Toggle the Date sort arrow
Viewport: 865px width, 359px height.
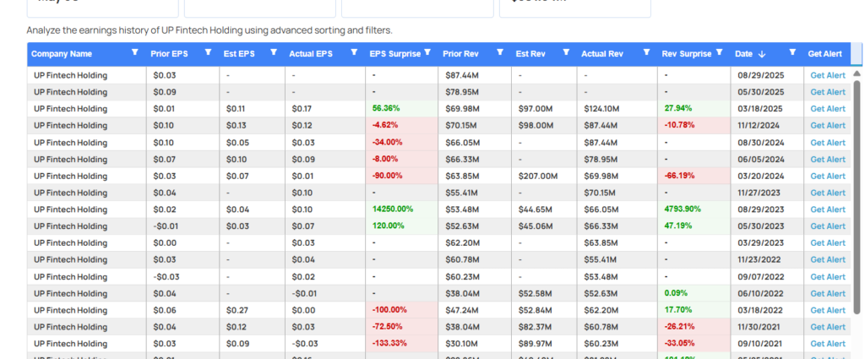(x=762, y=54)
